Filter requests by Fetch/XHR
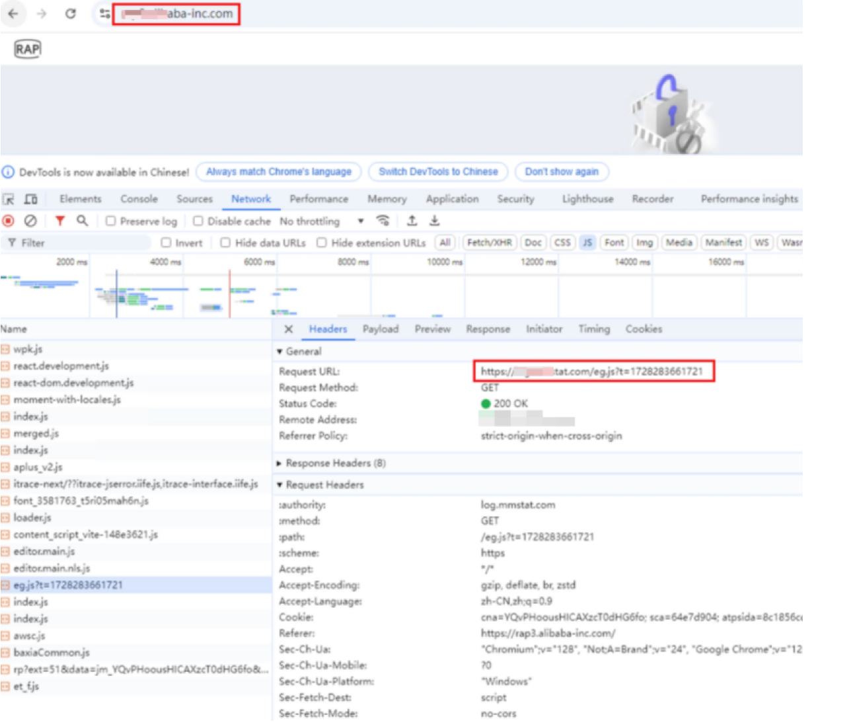The height and width of the screenshot is (726, 843). tap(490, 243)
